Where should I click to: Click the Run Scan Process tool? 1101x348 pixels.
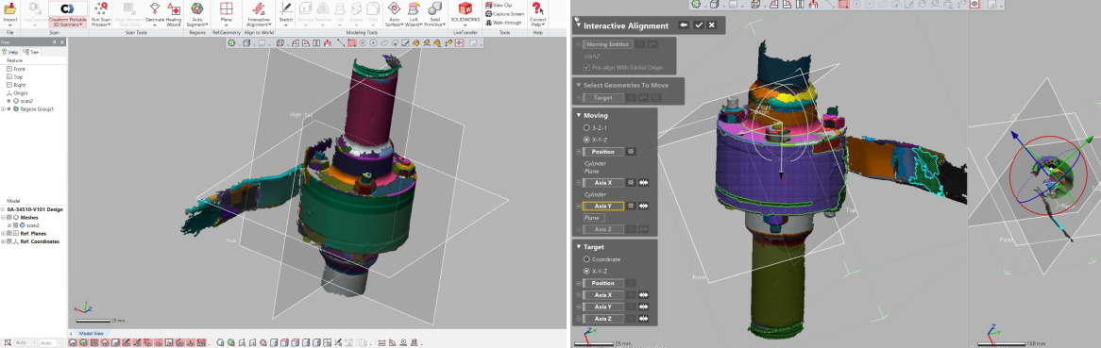pyautogui.click(x=100, y=14)
